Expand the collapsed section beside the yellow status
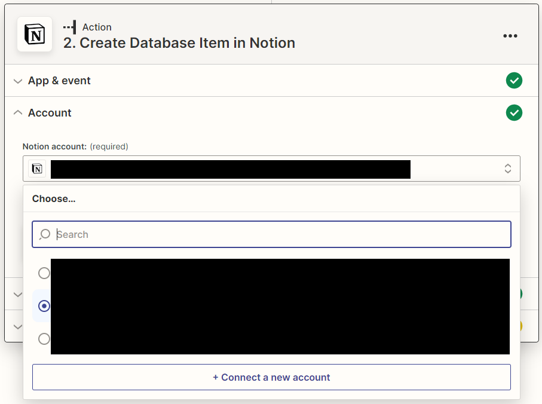 tap(18, 326)
